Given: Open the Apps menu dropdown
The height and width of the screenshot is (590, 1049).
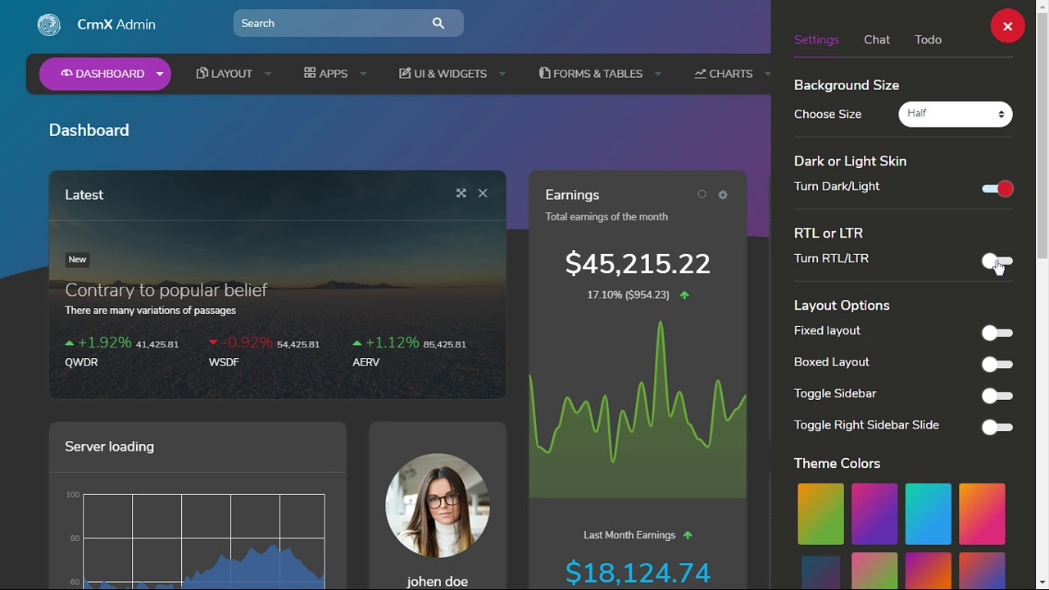Looking at the screenshot, I should (335, 74).
